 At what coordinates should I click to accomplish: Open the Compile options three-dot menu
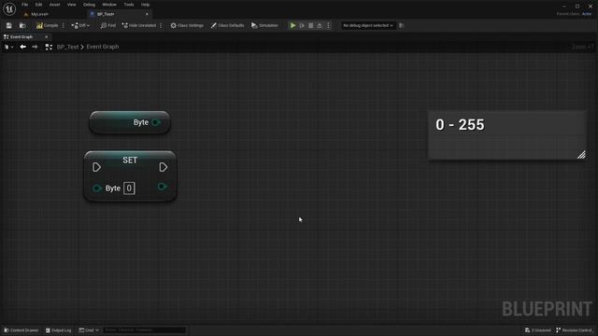coord(64,25)
